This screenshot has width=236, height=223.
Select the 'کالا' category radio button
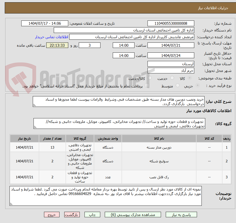tap(190, 78)
